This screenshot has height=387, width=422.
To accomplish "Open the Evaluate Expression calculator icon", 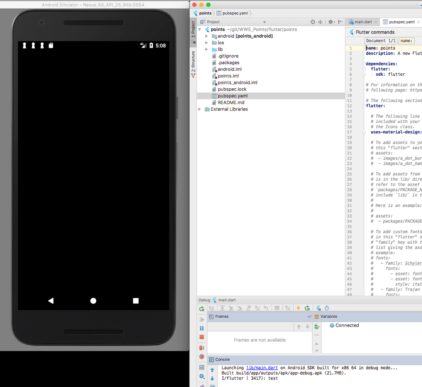I will pyautogui.click(x=277, y=308).
